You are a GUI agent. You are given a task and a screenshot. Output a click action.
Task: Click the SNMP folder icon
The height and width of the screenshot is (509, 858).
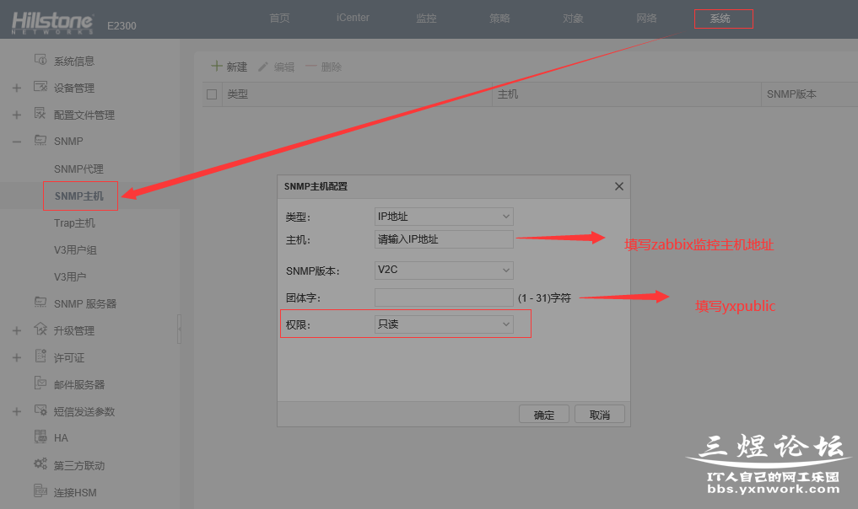pos(40,141)
